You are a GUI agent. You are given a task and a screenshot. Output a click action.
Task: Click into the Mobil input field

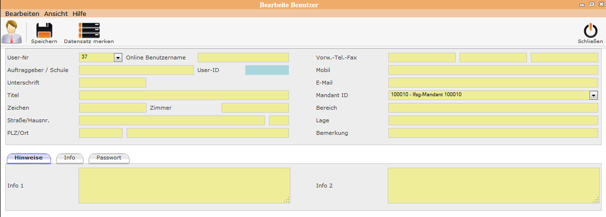493,70
